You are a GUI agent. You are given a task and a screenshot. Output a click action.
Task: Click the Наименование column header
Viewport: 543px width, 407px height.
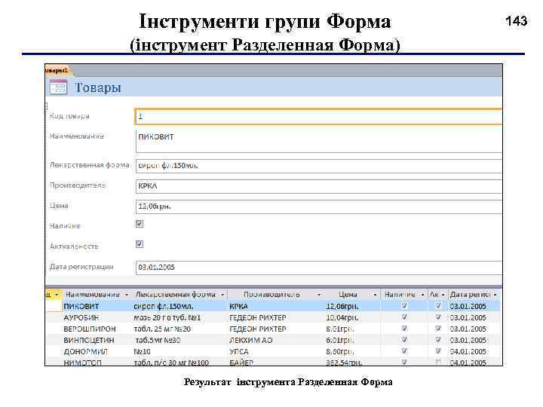[93, 295]
